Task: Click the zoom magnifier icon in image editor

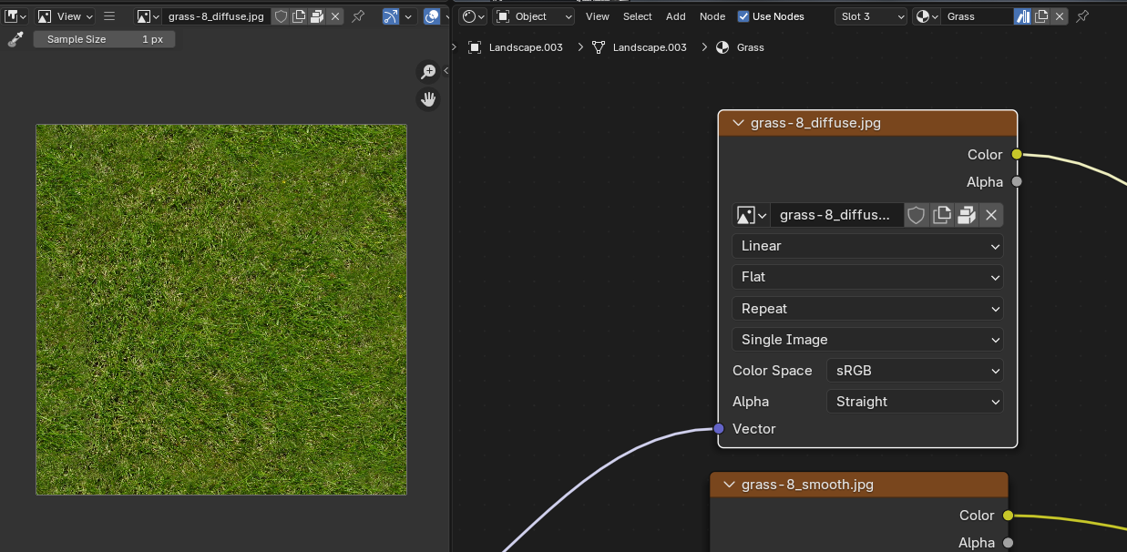Action: (x=427, y=73)
